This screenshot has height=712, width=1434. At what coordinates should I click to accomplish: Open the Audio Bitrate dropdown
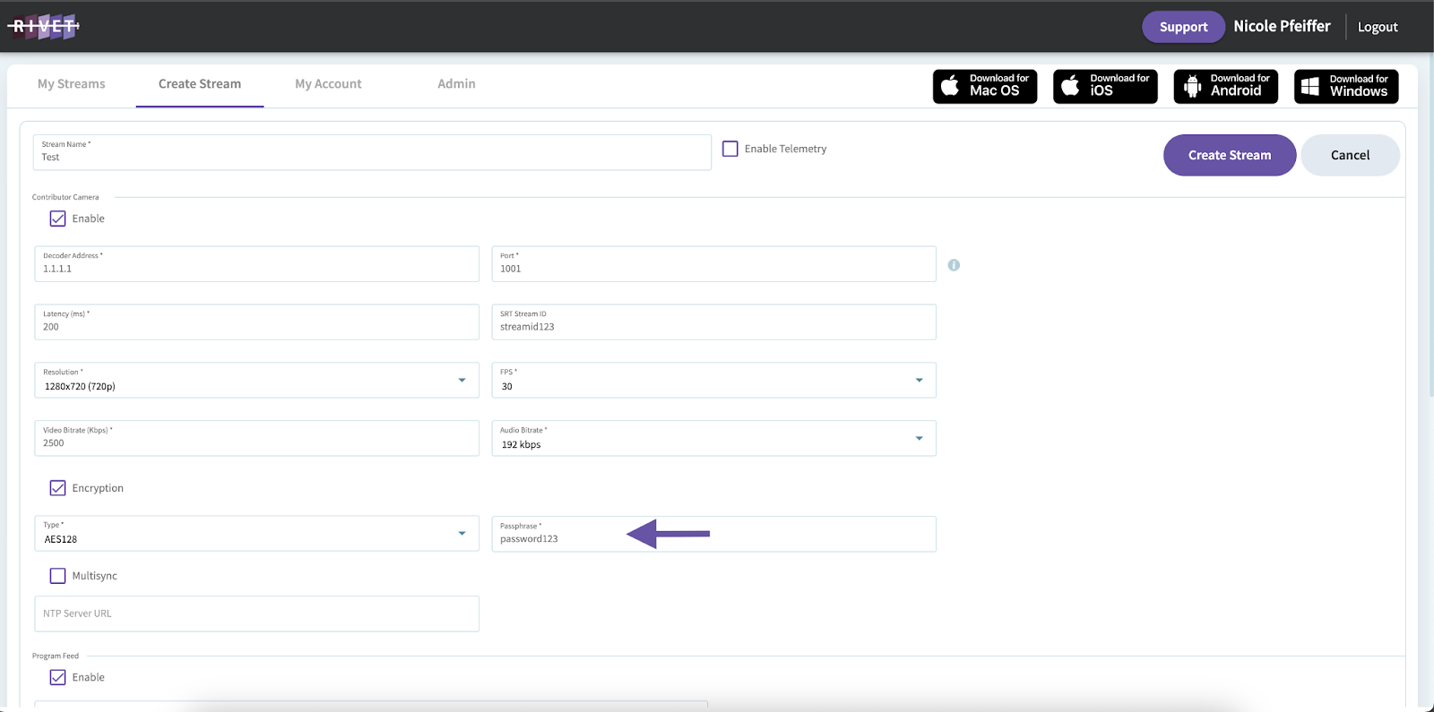713,439
